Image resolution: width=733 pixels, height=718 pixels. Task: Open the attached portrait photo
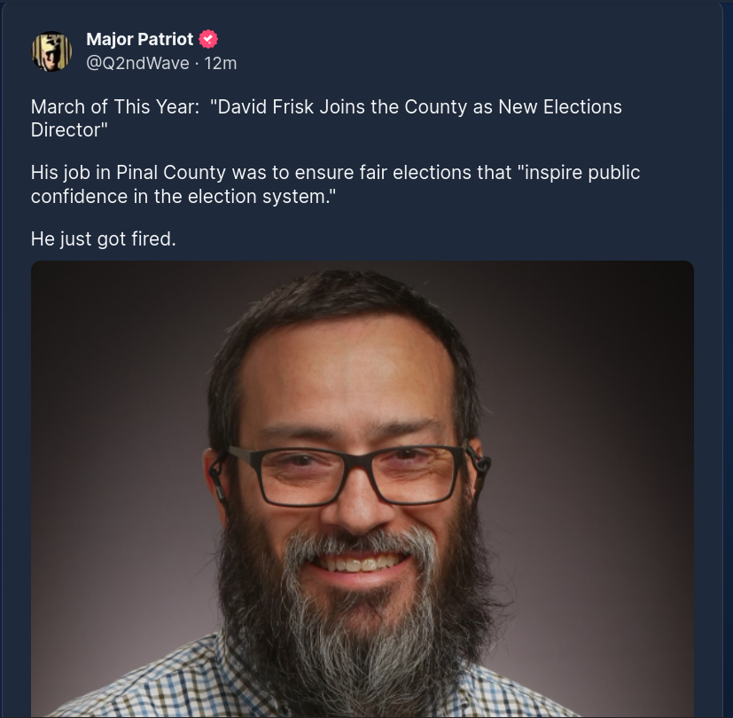(x=363, y=489)
